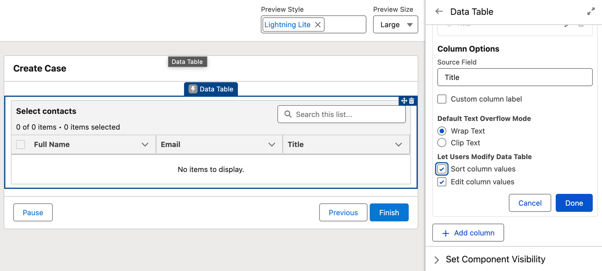Open the Preview Size dropdown
Image resolution: width=602 pixels, height=271 pixels.
pos(395,24)
